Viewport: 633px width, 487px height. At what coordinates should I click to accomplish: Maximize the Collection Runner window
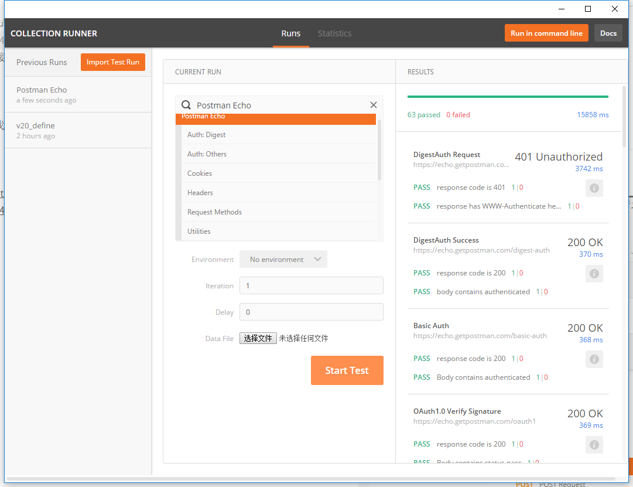pyautogui.click(x=588, y=9)
